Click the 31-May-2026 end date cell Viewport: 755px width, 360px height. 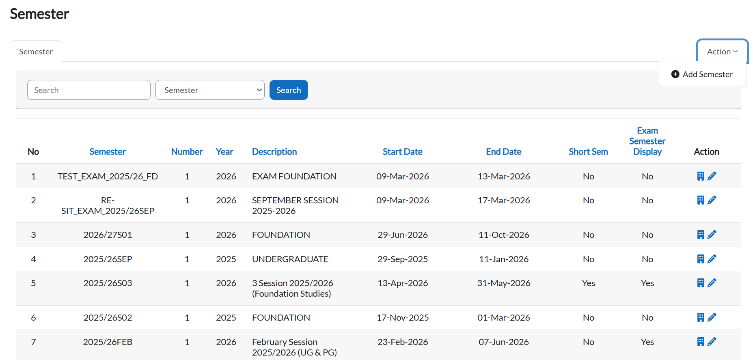pyautogui.click(x=504, y=283)
